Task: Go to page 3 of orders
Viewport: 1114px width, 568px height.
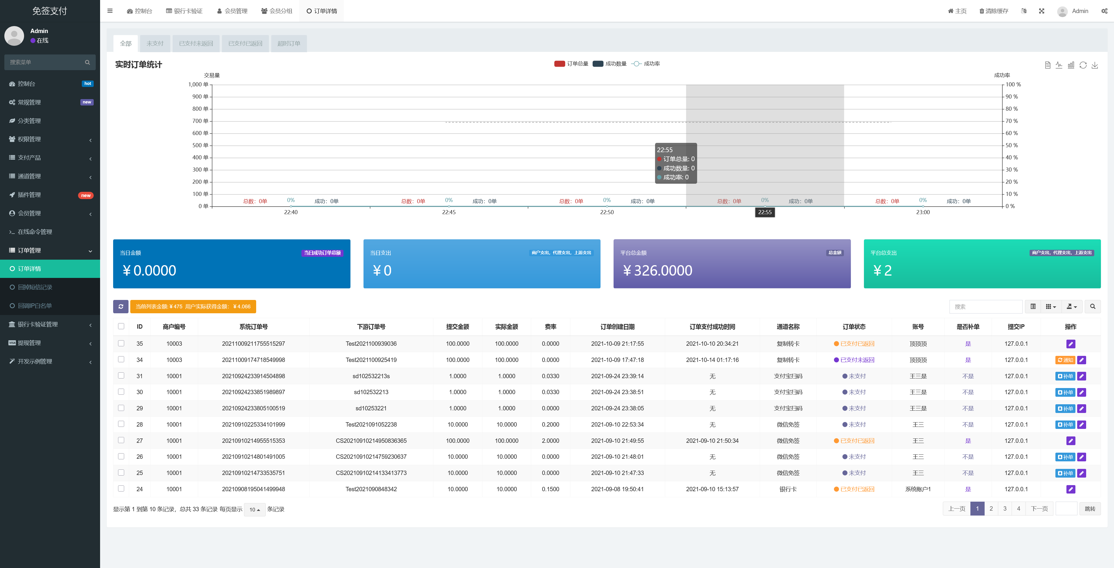Action: (1005, 508)
